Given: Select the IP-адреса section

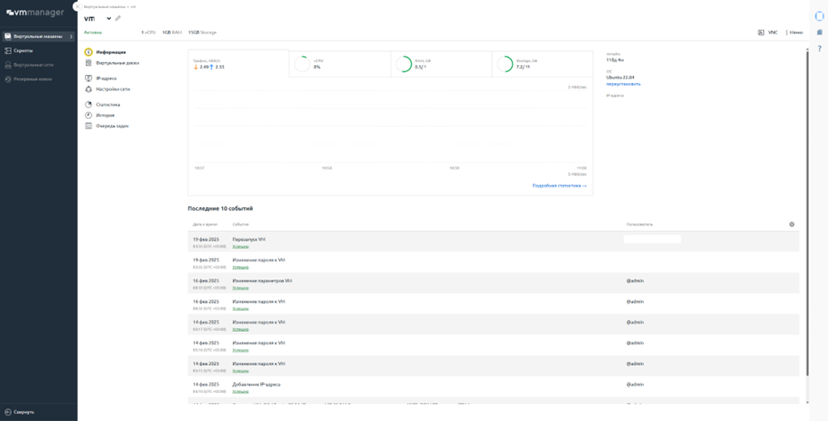Looking at the screenshot, I should point(106,78).
